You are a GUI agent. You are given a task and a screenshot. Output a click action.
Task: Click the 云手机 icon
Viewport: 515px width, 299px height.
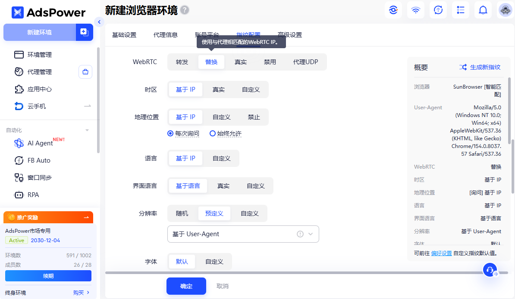[19, 106]
